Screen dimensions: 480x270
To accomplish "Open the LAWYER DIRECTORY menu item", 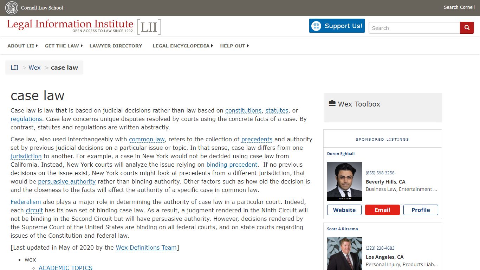I will click(116, 46).
